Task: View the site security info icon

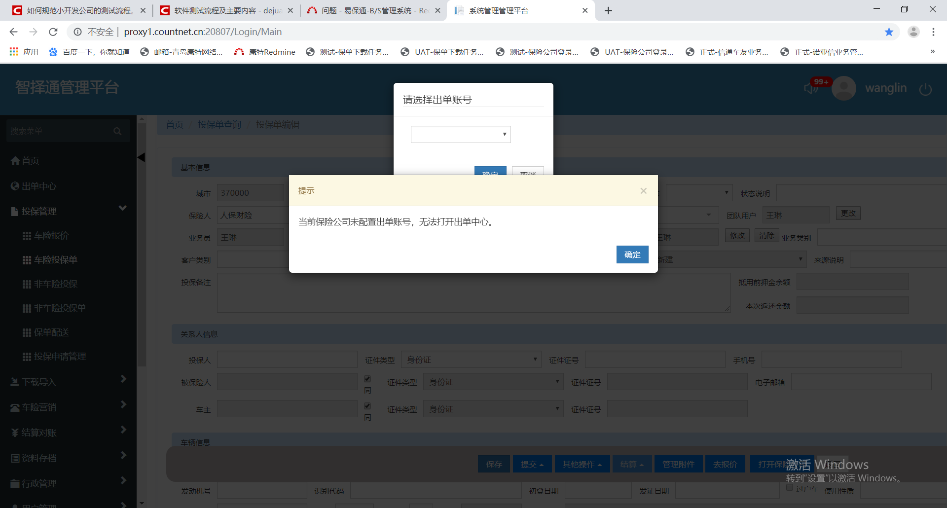Action: click(x=77, y=32)
